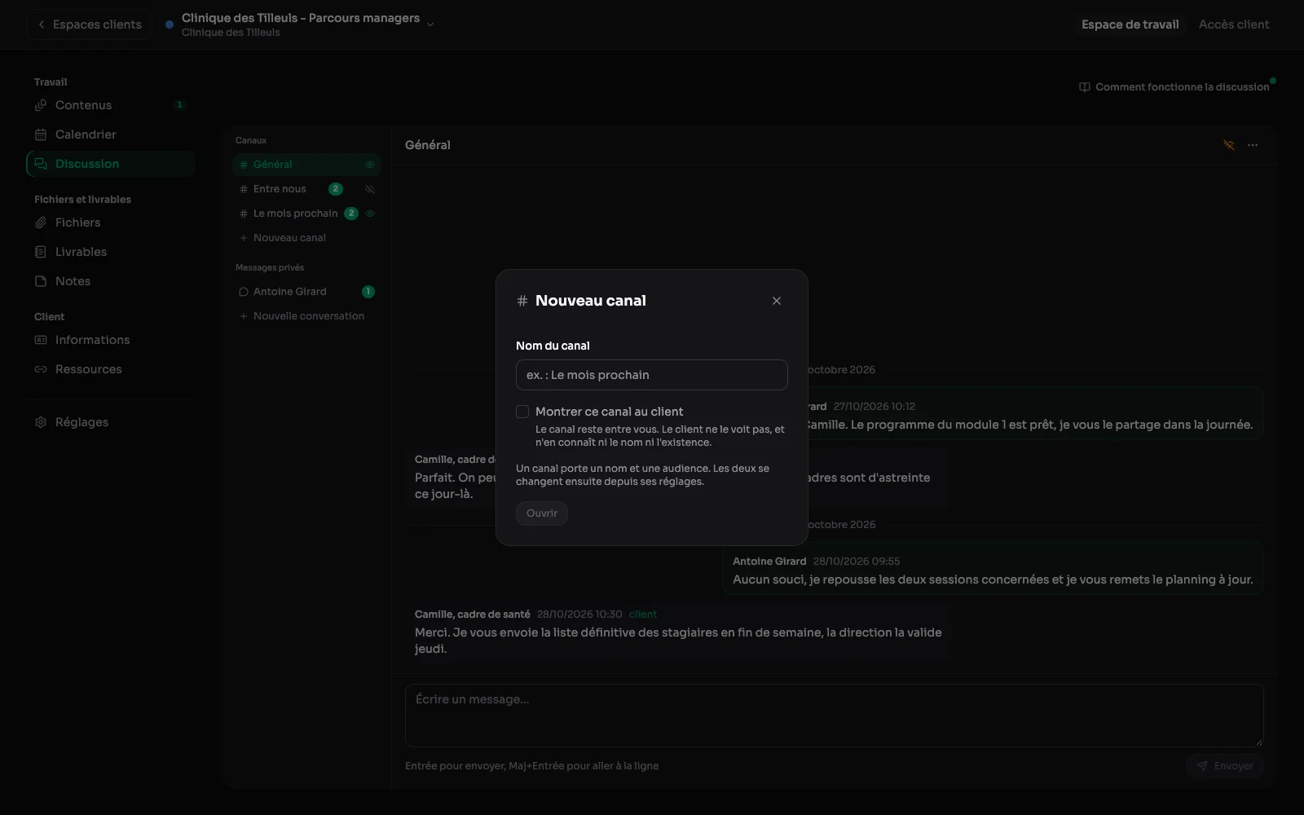
Task: Open Antoine Girard private conversation
Action: 306,292
